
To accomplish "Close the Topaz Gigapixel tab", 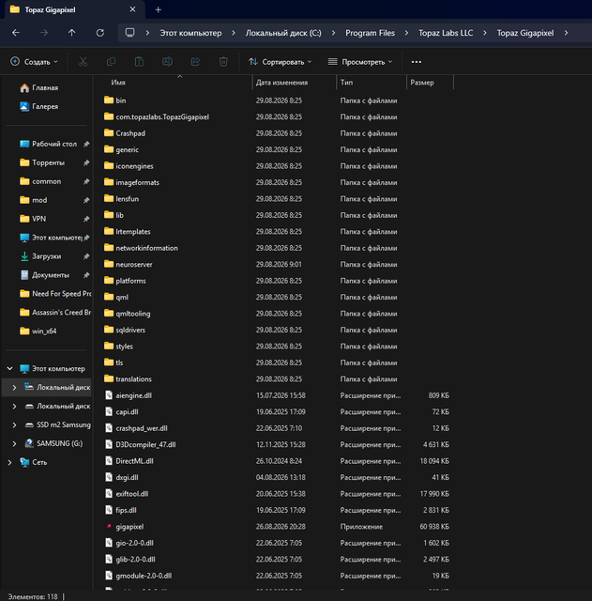I will (x=132, y=9).
